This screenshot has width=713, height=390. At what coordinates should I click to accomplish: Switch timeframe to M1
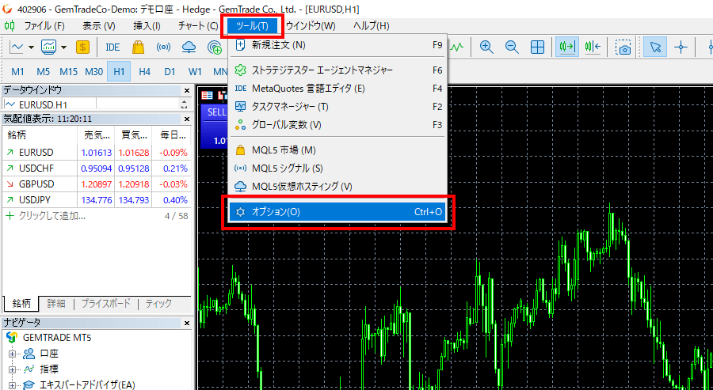click(17, 72)
